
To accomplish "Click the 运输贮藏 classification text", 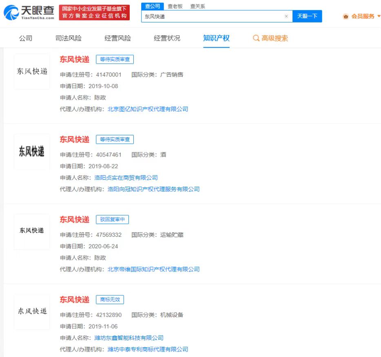I will click(172, 235).
